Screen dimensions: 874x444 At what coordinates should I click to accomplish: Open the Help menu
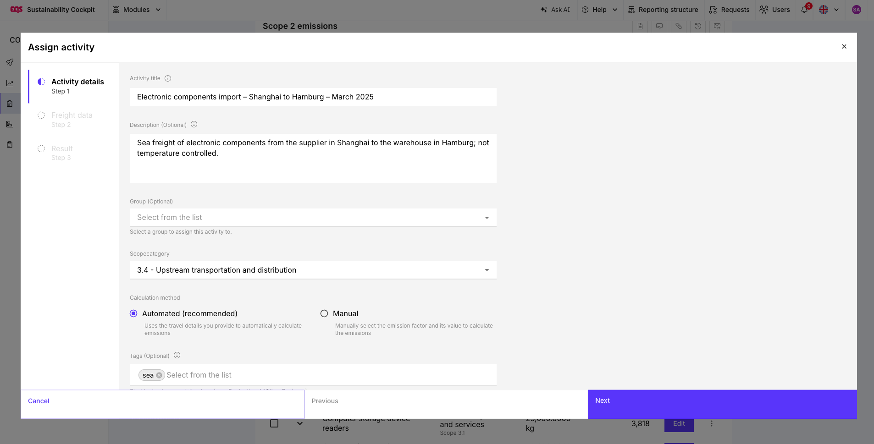[600, 10]
